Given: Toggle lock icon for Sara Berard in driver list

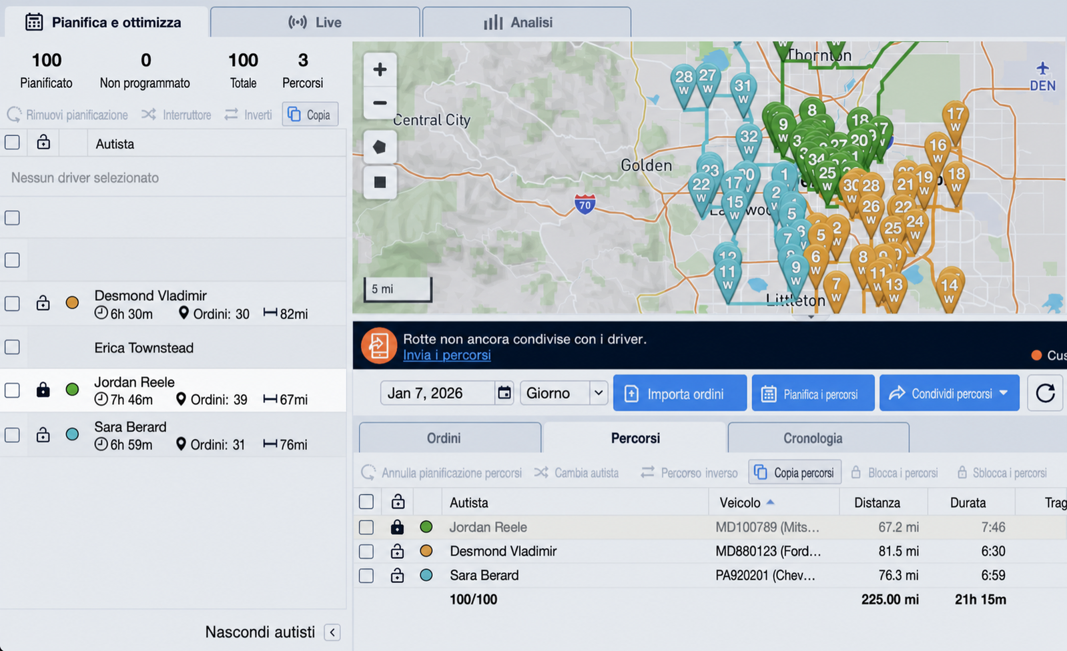Looking at the screenshot, I should tap(43, 435).
